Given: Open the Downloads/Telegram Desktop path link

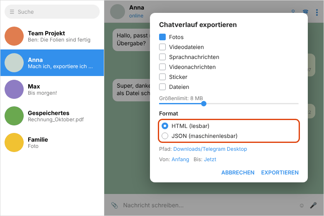Looking at the screenshot, I should (210, 149).
